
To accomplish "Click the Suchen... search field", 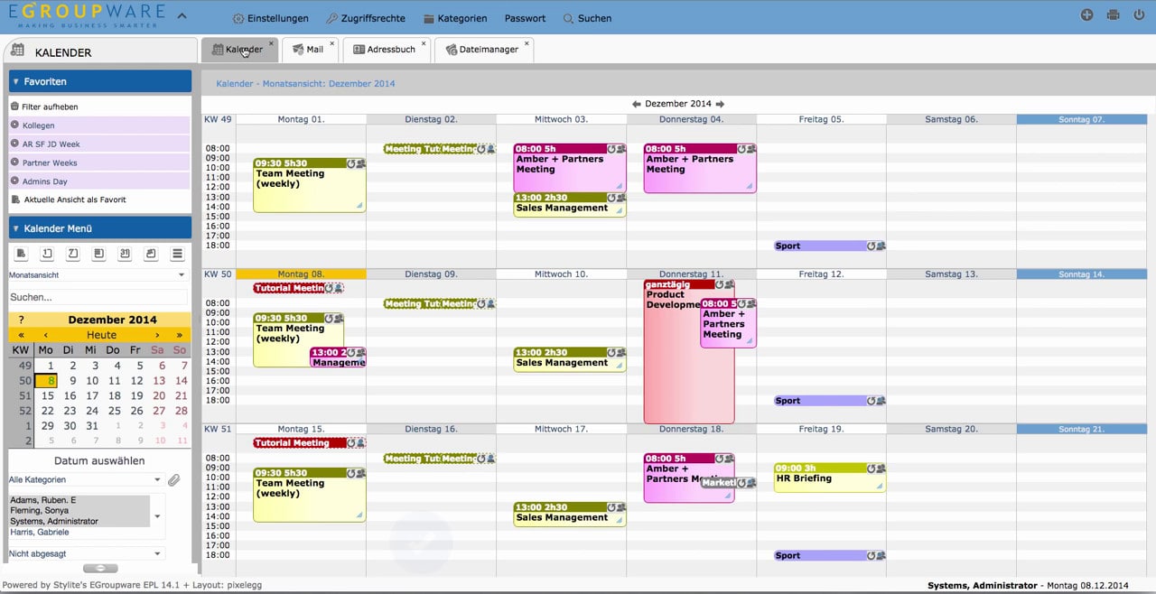I will pos(98,297).
